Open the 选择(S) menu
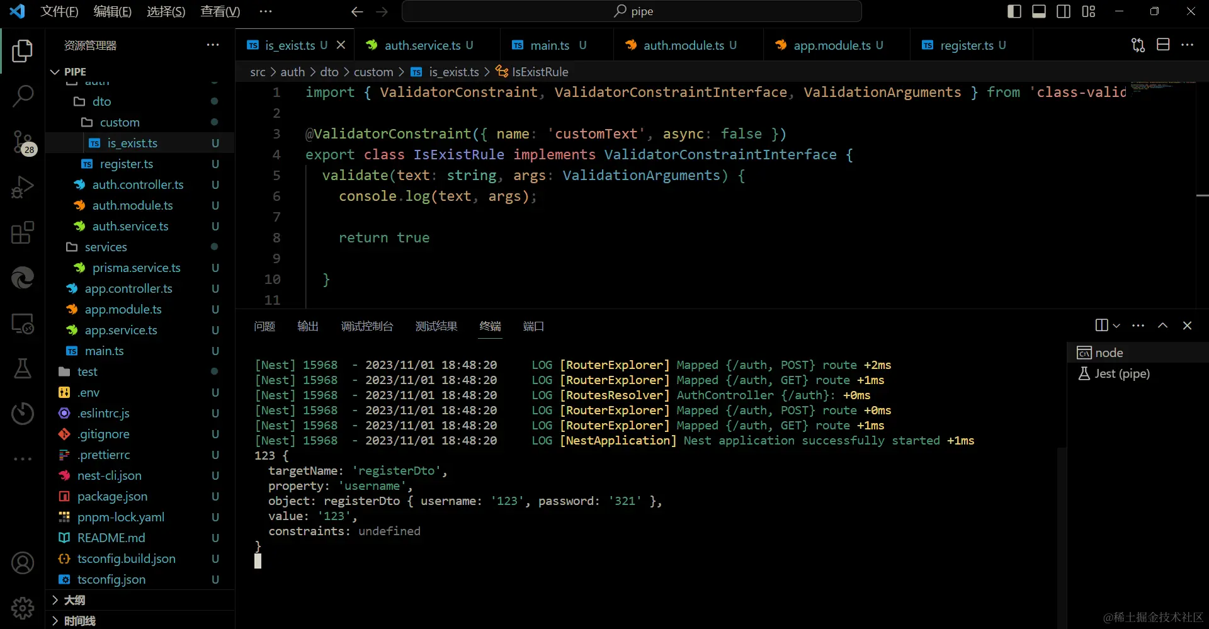The image size is (1209, 629). (x=166, y=11)
